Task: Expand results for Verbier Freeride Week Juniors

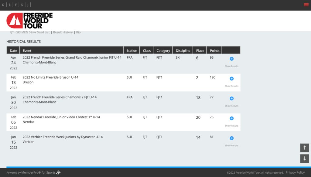Action: tap(231, 138)
